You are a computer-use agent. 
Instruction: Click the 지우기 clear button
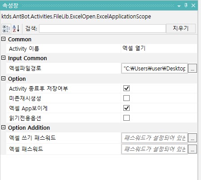tap(181, 28)
